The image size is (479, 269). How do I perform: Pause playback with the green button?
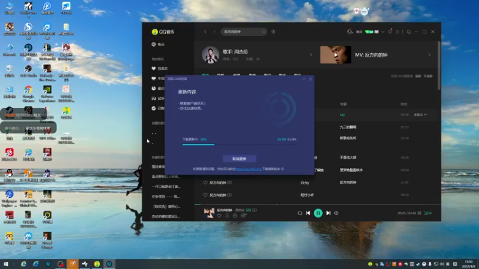pyautogui.click(x=318, y=213)
